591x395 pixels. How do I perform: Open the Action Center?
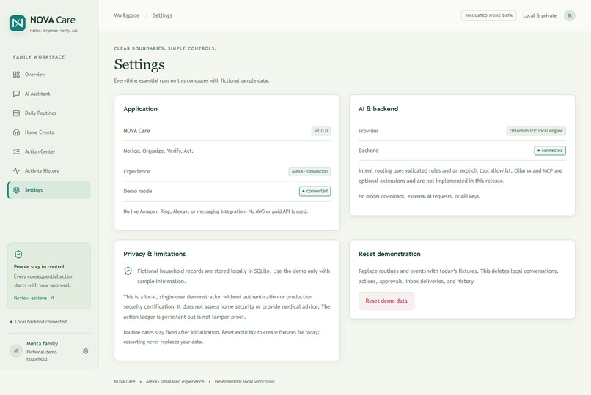click(x=49, y=151)
